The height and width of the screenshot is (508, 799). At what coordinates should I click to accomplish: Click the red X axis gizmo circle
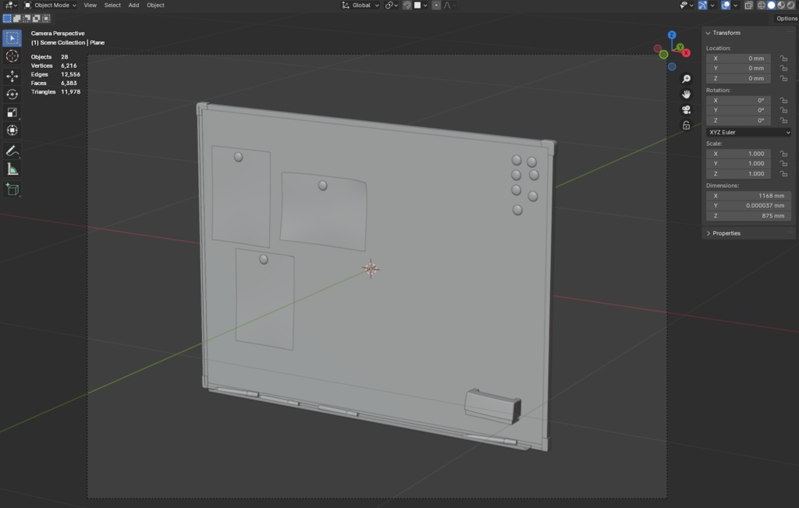click(x=687, y=53)
